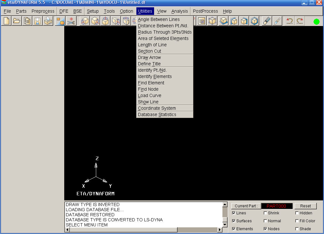Screen dimensions: 324x234
Task: Click the Current Part button
Action: point(246,206)
